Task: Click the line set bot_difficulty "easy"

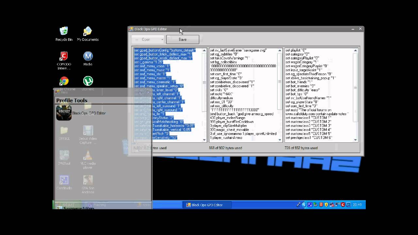Action: 302,90
